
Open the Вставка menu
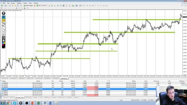pos(13,3)
